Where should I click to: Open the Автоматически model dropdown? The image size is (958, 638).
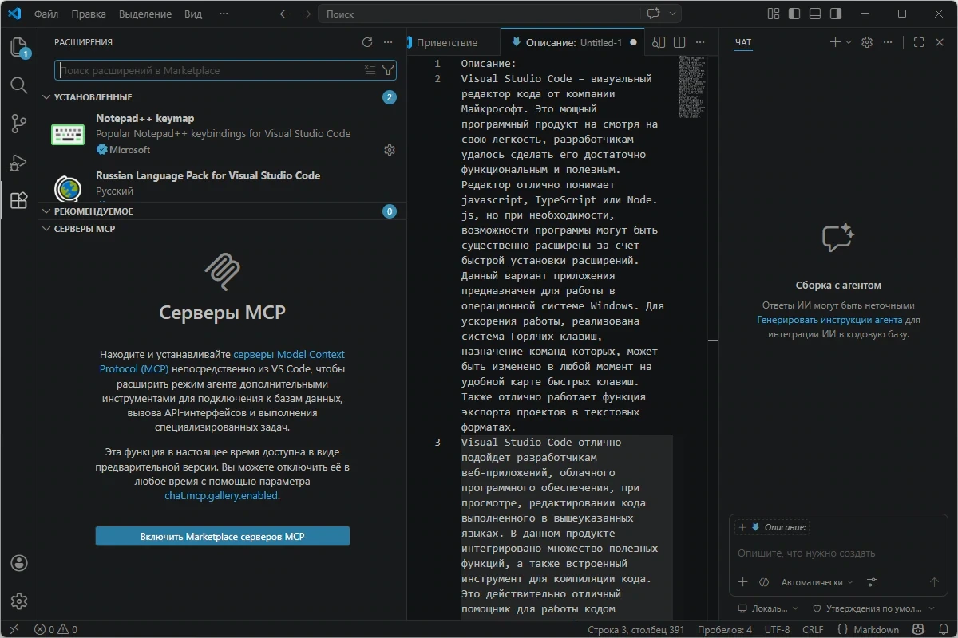pos(817,582)
